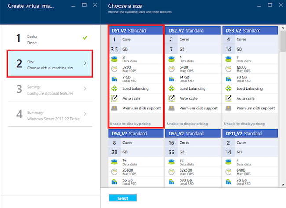
Task: Click the Auto scale icon in DS2_V2 card
Action: click(172, 98)
